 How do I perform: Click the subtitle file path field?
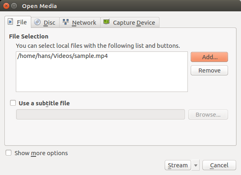pos(101,114)
